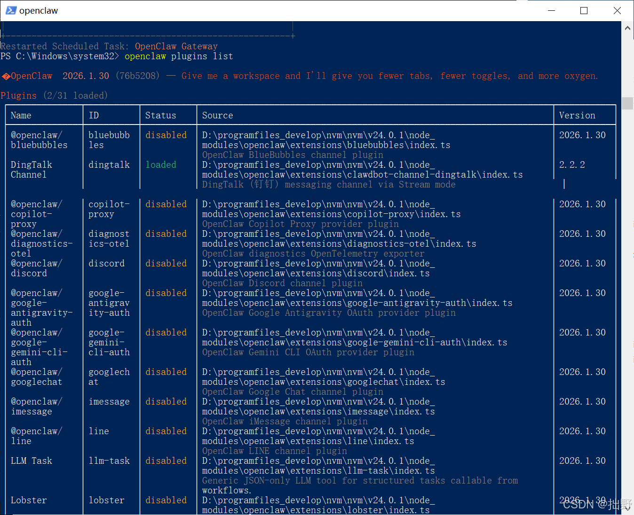The width and height of the screenshot is (634, 515).
Task: Click 'Restarted Scheduled Task: OpenClaw Gateway' line
Action: click(109, 46)
